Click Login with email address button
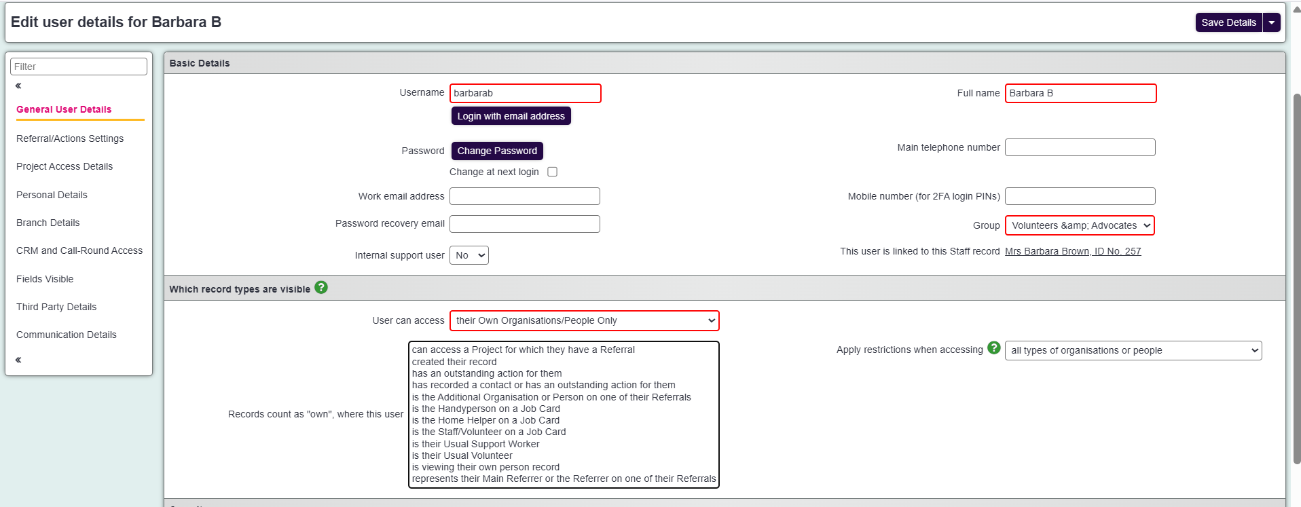This screenshot has height=507, width=1301. (x=511, y=116)
